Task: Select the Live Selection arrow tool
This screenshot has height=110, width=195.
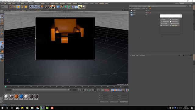Action: point(11,7)
